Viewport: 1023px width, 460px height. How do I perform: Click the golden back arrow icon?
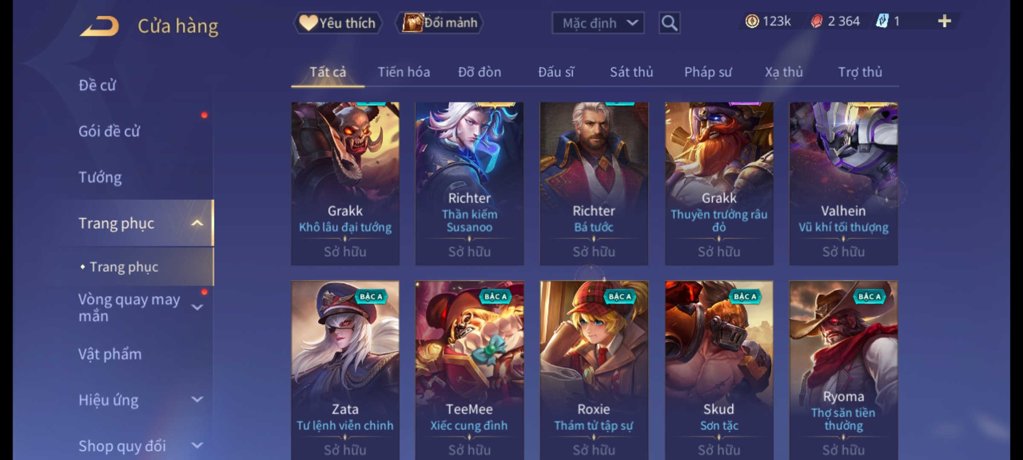click(x=100, y=26)
